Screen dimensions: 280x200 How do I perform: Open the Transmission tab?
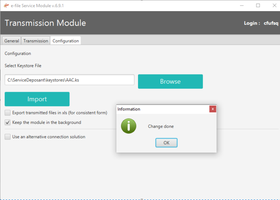point(36,41)
